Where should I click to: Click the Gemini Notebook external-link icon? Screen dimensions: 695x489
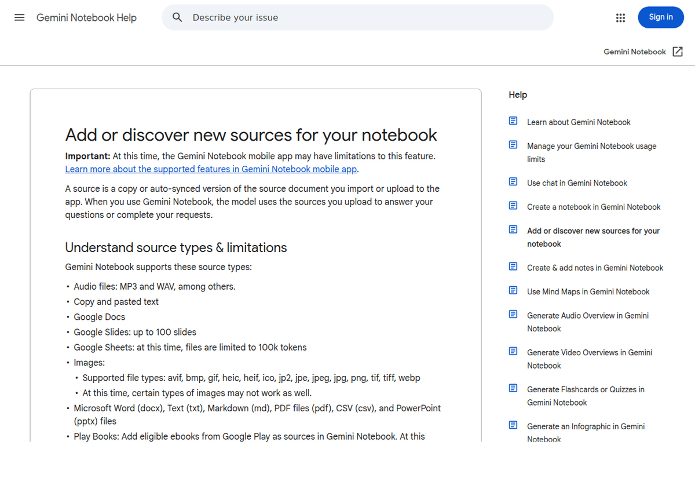point(678,52)
